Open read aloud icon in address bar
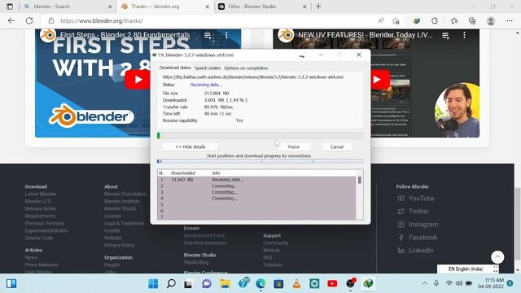This screenshot has height=293, width=521. tap(381, 20)
